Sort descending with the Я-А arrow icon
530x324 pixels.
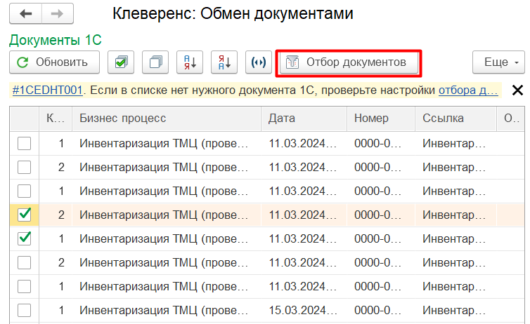(x=224, y=62)
